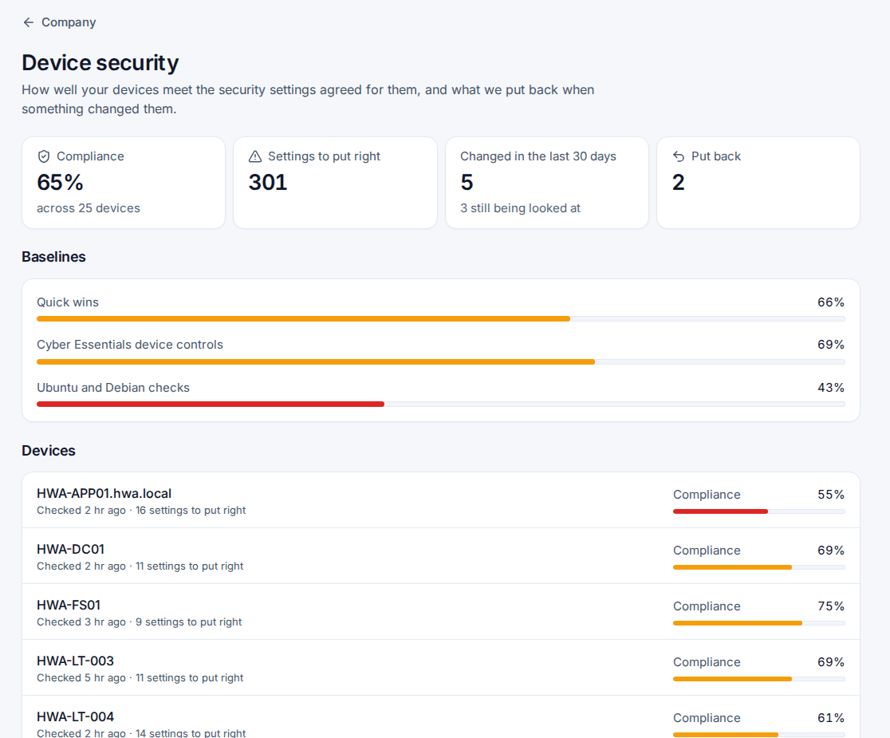Click the Quick wins progress bar

441,319
